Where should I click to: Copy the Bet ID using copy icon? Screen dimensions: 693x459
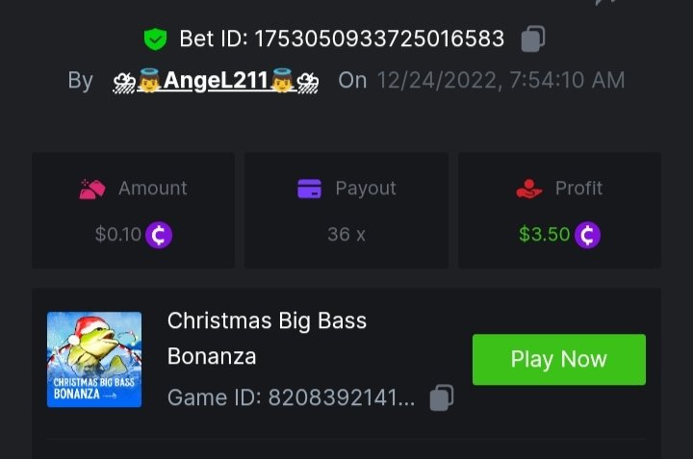tap(533, 38)
